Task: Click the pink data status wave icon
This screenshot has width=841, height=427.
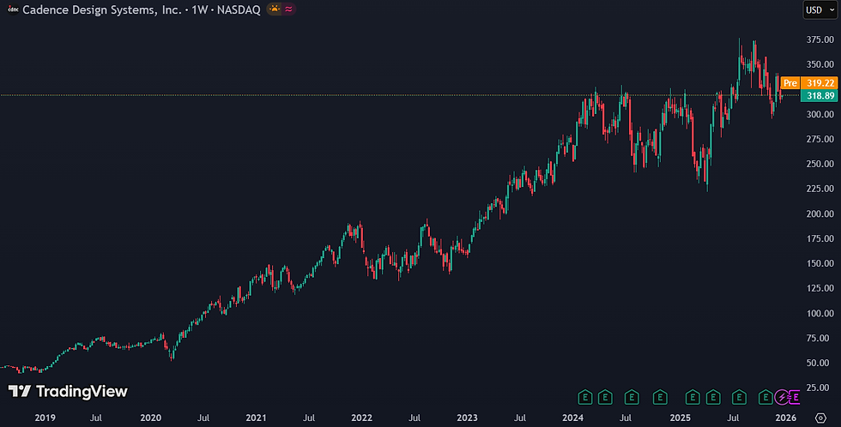Action: tap(288, 9)
